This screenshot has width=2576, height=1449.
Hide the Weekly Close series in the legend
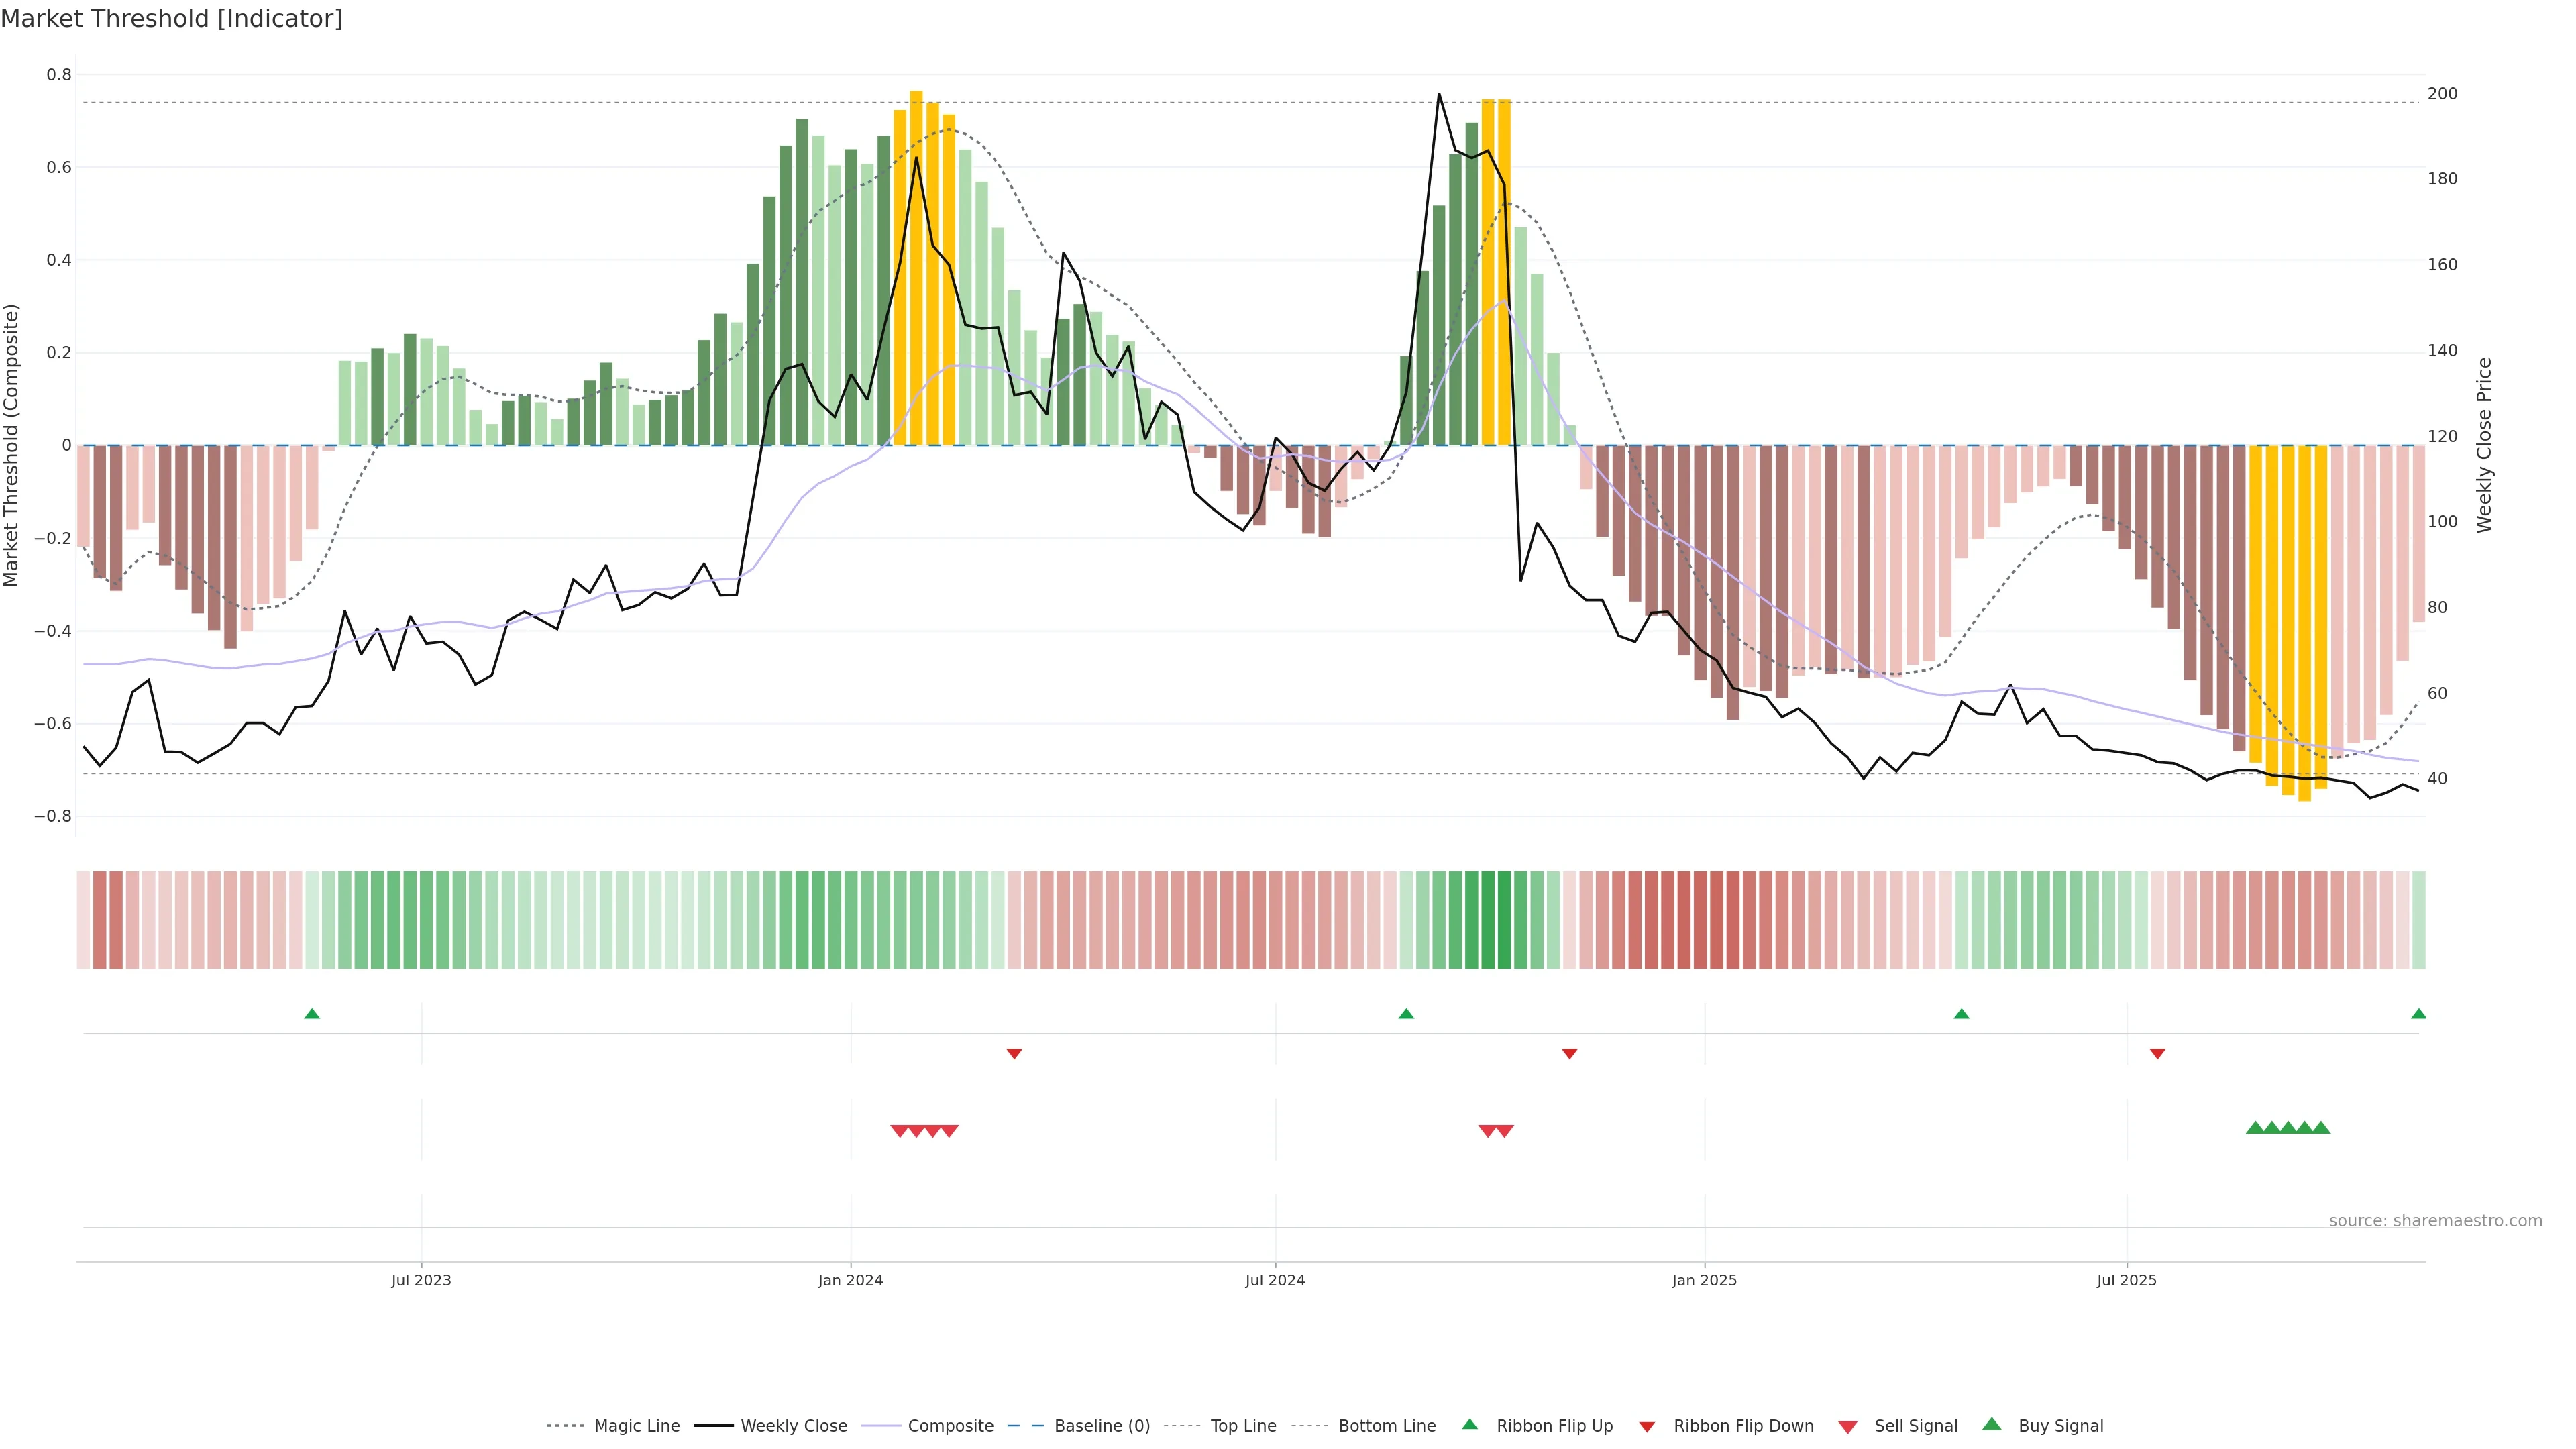pyautogui.click(x=793, y=1426)
